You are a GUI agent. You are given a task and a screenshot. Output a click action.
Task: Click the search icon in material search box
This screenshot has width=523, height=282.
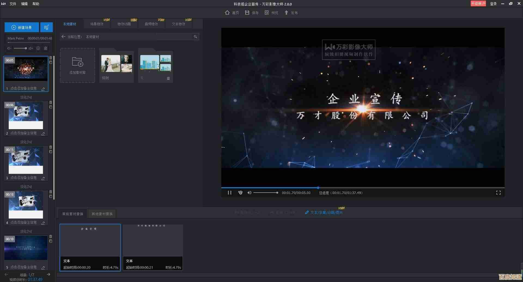pyautogui.click(x=195, y=37)
